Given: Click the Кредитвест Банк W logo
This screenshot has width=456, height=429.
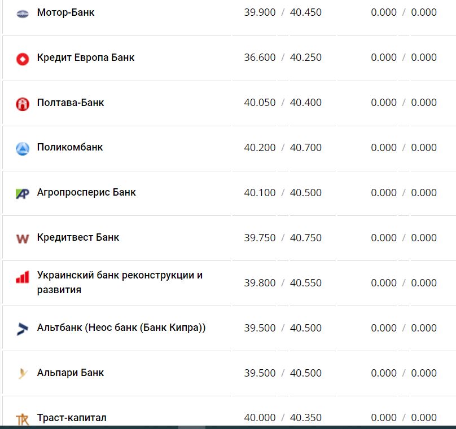Looking at the screenshot, I should 22,238.
